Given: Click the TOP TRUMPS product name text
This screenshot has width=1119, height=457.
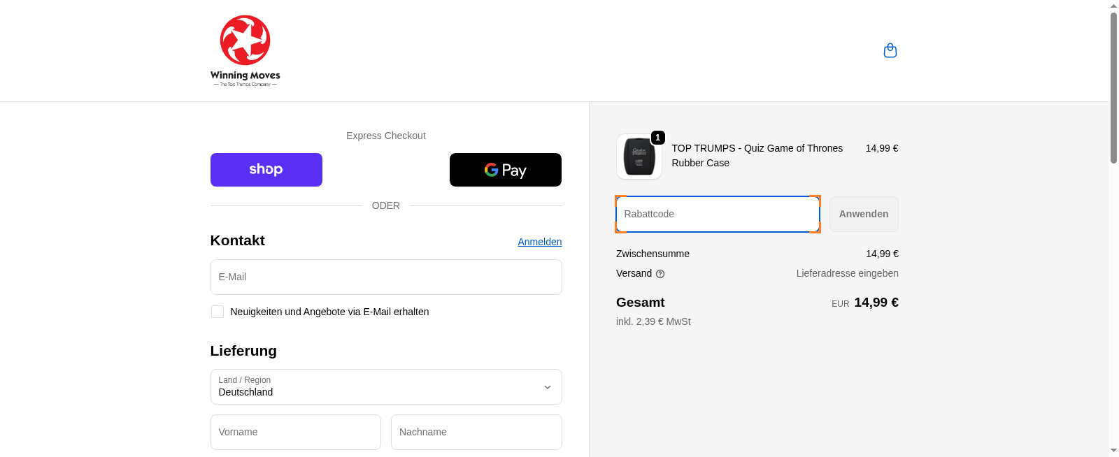Looking at the screenshot, I should [757, 155].
